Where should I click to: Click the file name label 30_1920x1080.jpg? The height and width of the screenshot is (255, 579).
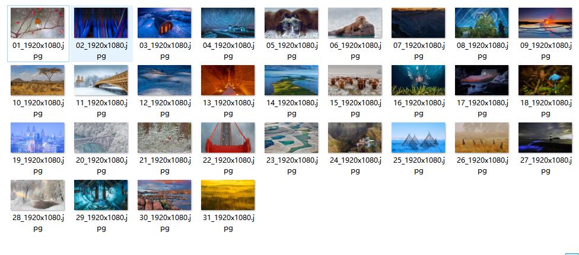165,223
